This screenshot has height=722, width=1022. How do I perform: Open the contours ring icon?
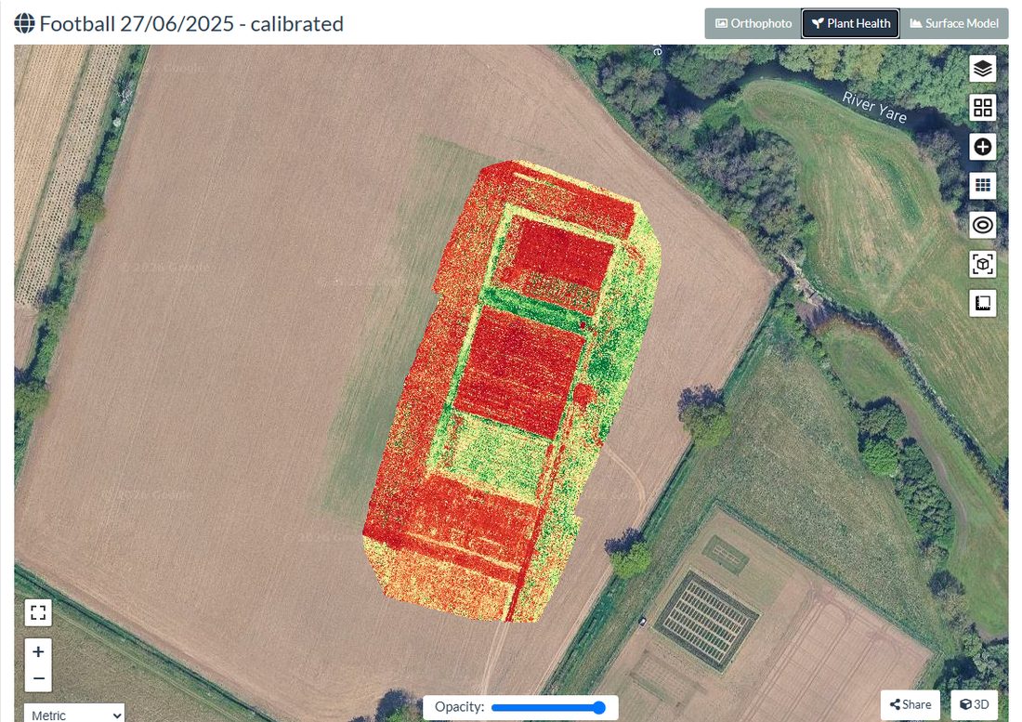982,225
